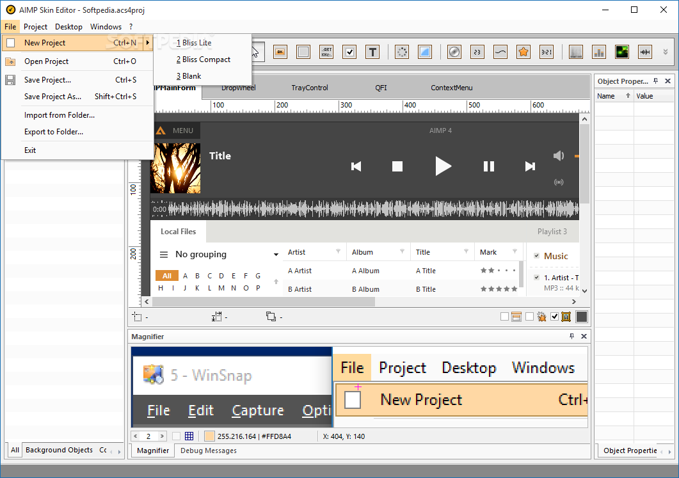Click the picture frame icon

(566, 317)
